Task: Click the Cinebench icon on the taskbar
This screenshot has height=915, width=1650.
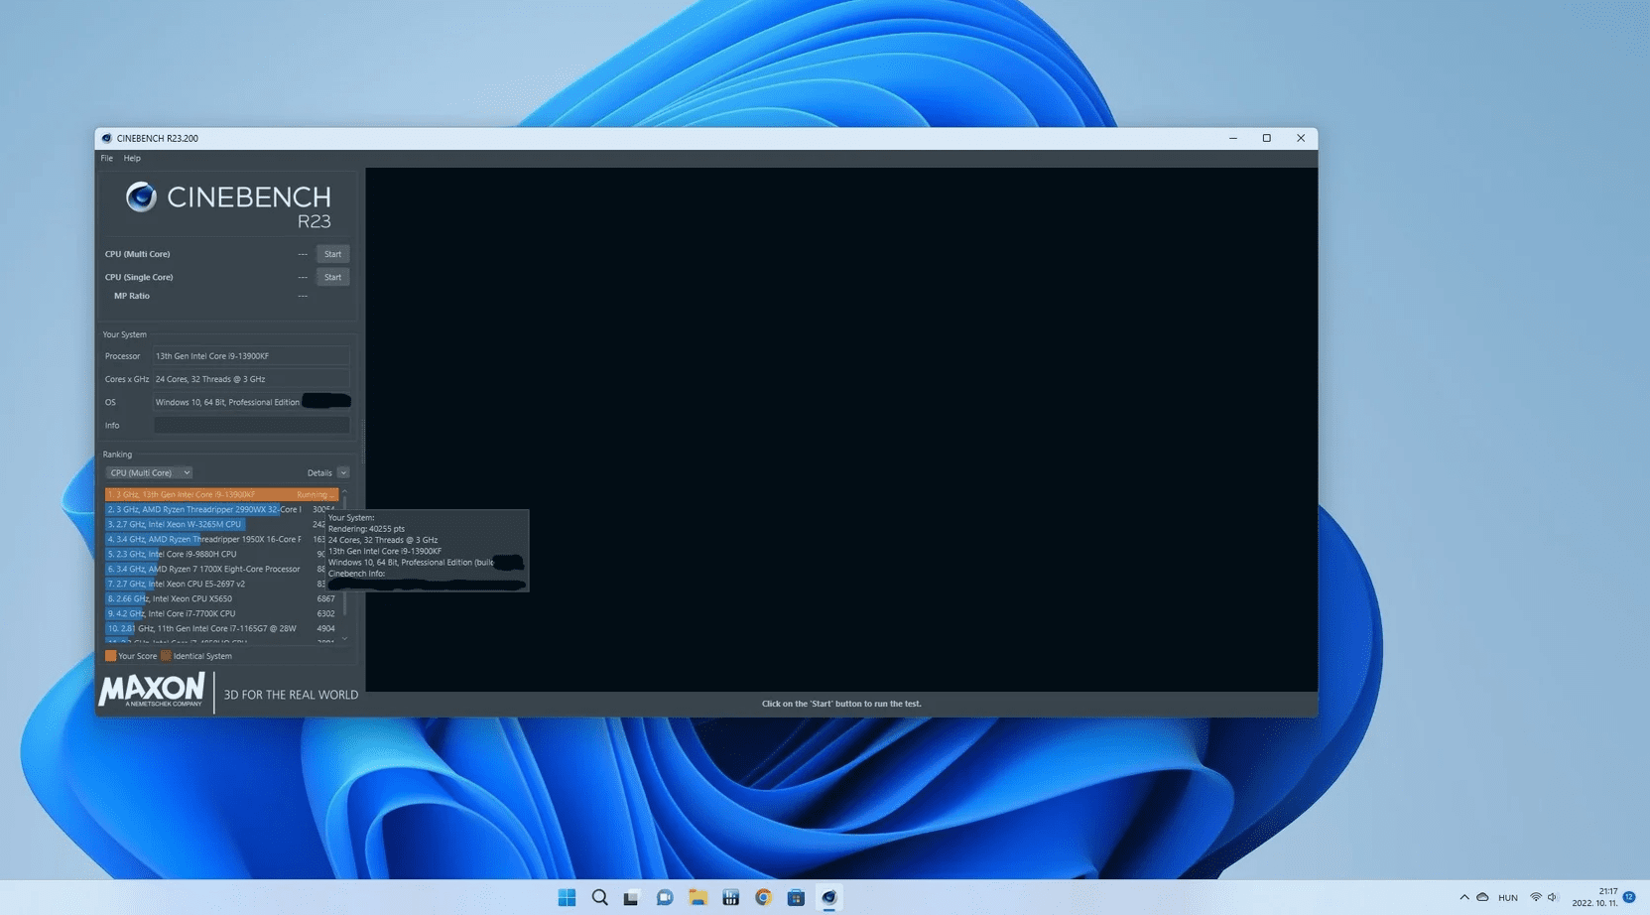Action: (828, 897)
